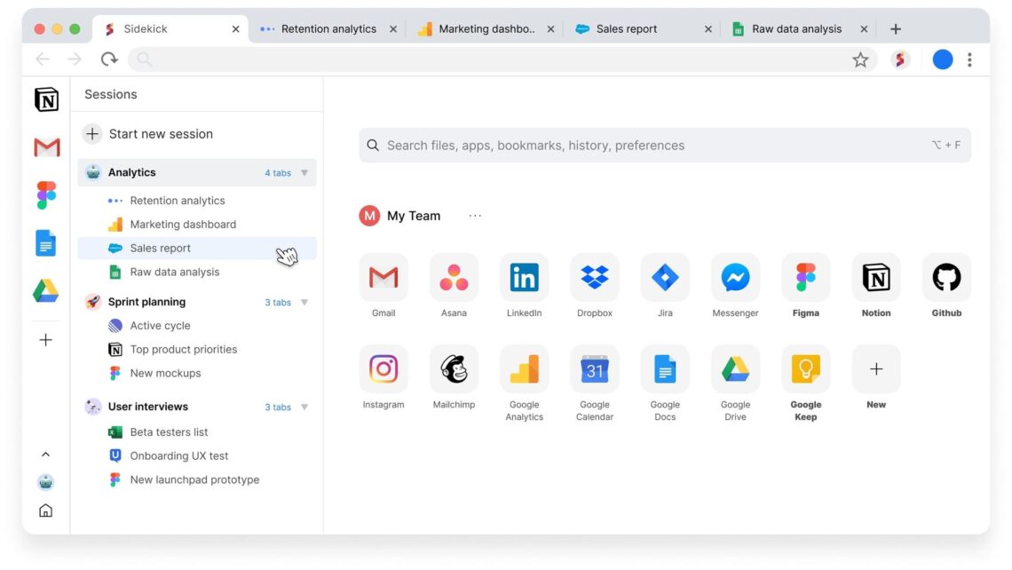Expand the Sprint planning session
1012x570 pixels.
(x=305, y=302)
